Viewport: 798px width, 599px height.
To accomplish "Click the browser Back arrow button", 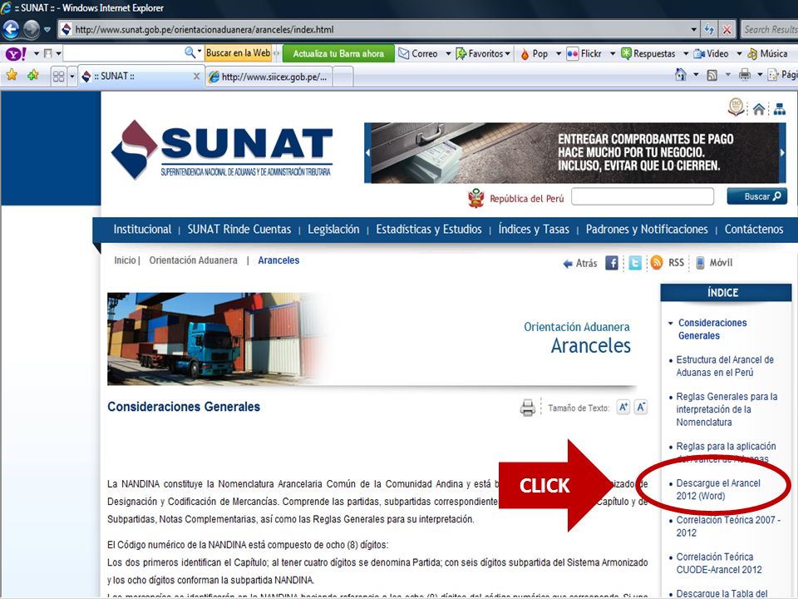I will click(10, 30).
